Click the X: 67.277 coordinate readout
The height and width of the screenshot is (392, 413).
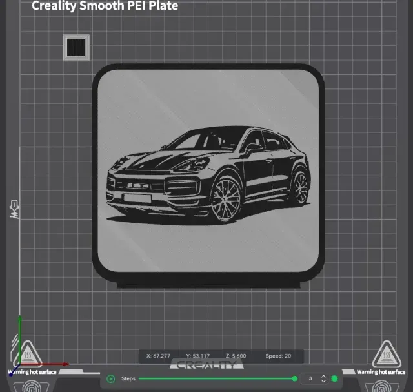(158, 356)
